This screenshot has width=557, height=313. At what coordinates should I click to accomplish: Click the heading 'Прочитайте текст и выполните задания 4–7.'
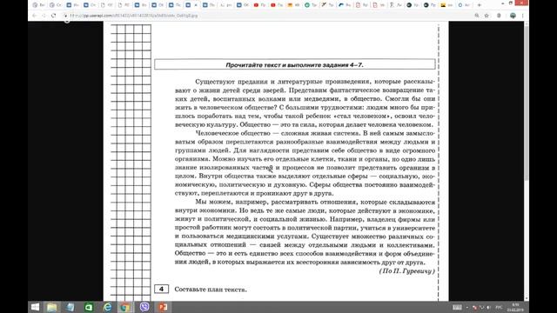tap(294, 65)
